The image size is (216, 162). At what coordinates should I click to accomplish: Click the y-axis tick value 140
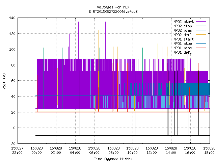coord(12,18)
